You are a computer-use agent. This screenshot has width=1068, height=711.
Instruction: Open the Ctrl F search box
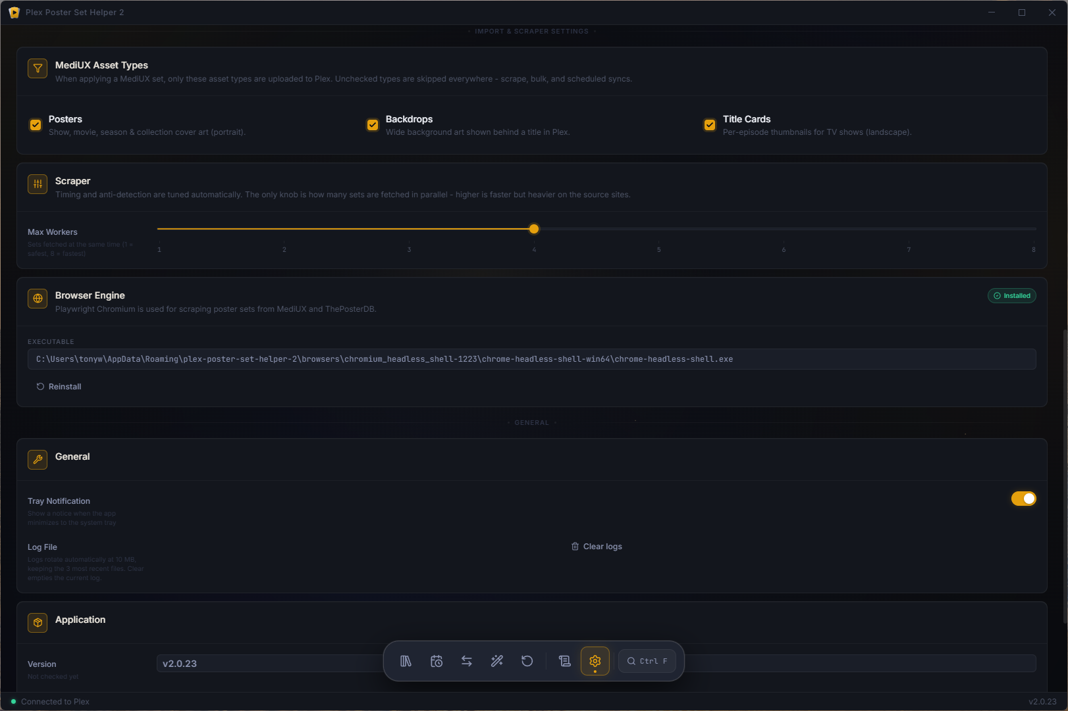647,661
